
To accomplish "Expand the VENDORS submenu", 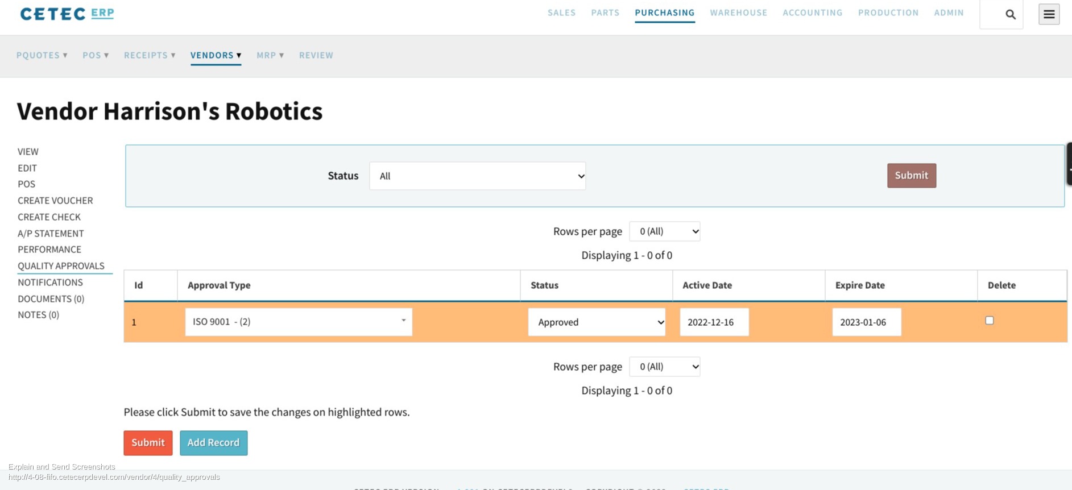I will [216, 55].
